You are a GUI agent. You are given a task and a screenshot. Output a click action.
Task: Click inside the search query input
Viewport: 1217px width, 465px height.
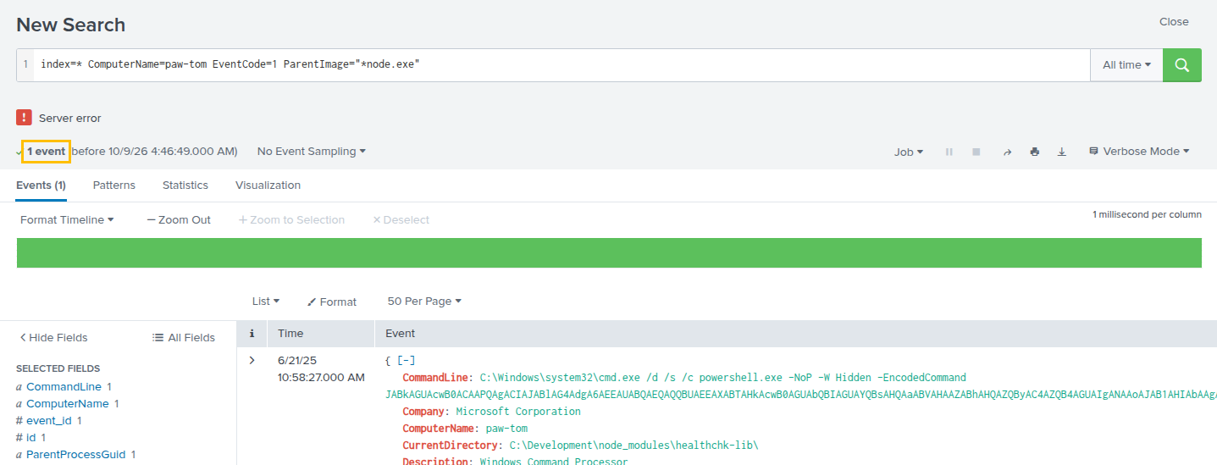click(561, 65)
